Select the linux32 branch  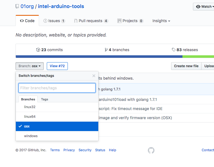pos(57,107)
